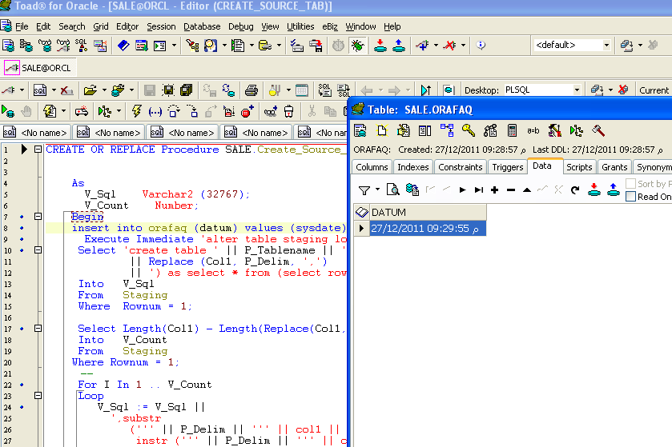Click the open file folder icon
672x447 pixels.
[x=90, y=90]
